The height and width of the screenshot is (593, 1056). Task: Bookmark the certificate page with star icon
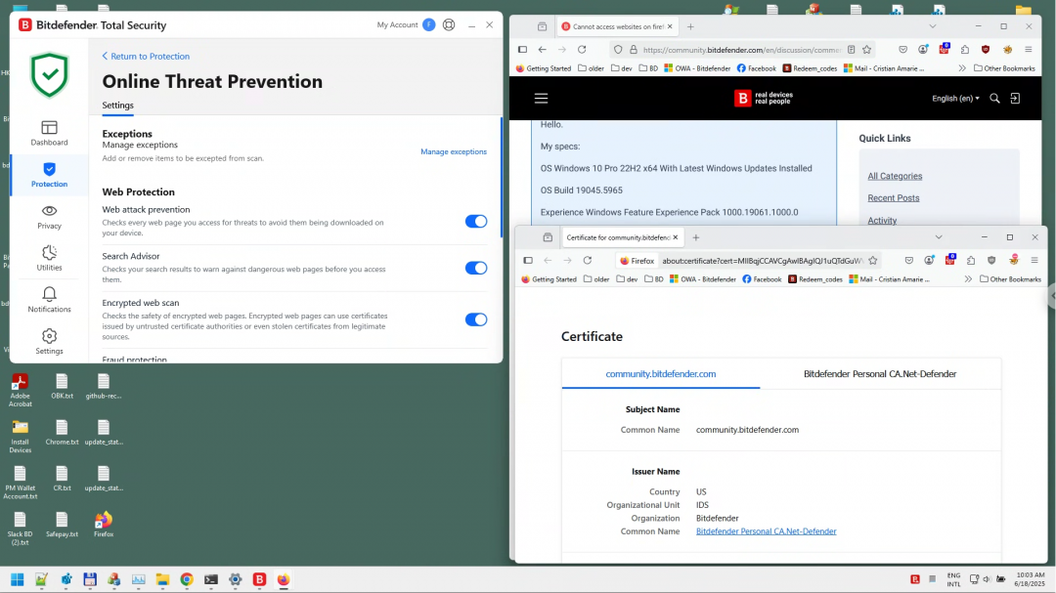[873, 261]
